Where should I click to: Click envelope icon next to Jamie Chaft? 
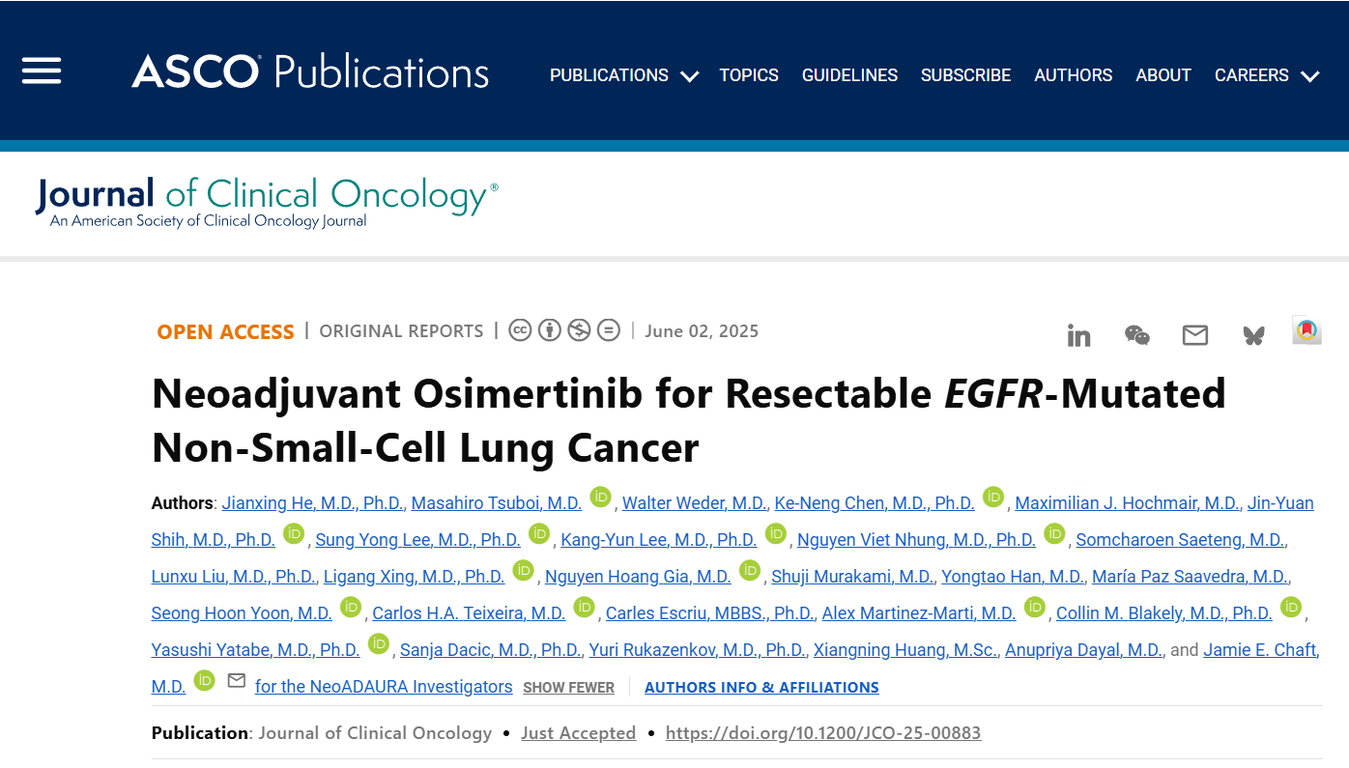(236, 681)
